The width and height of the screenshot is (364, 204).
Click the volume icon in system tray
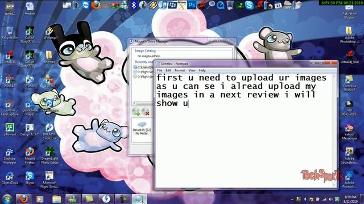point(330,199)
